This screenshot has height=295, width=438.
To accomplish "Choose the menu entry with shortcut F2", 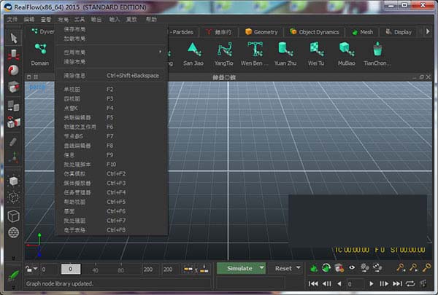I will click(x=112, y=89).
